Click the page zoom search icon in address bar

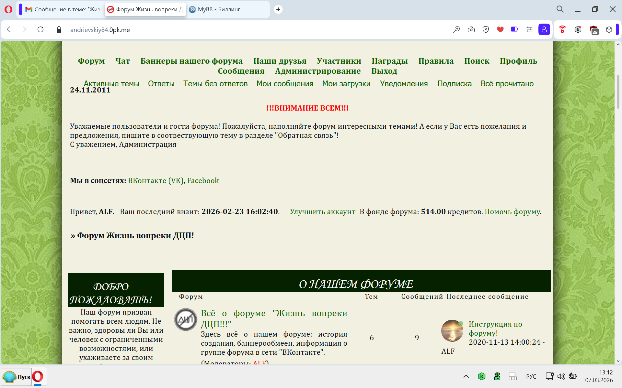(456, 29)
